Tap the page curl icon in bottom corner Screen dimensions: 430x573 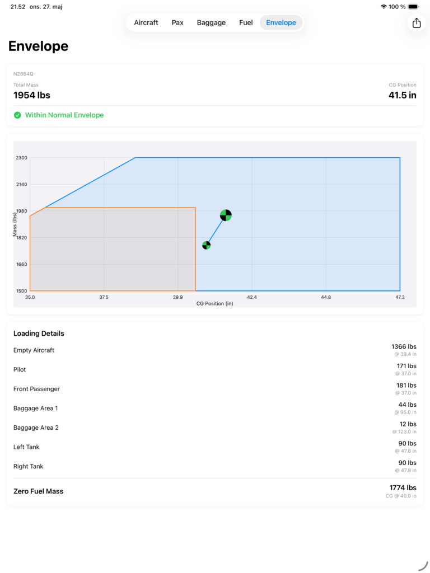tap(423, 566)
